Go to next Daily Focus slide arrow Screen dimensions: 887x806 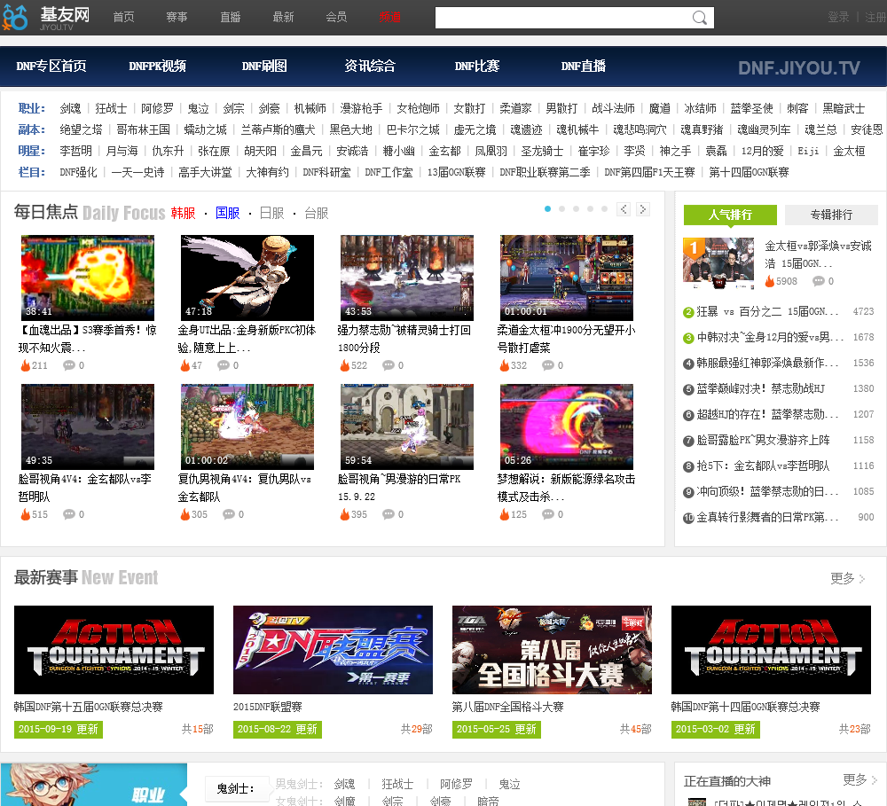pyautogui.click(x=642, y=209)
